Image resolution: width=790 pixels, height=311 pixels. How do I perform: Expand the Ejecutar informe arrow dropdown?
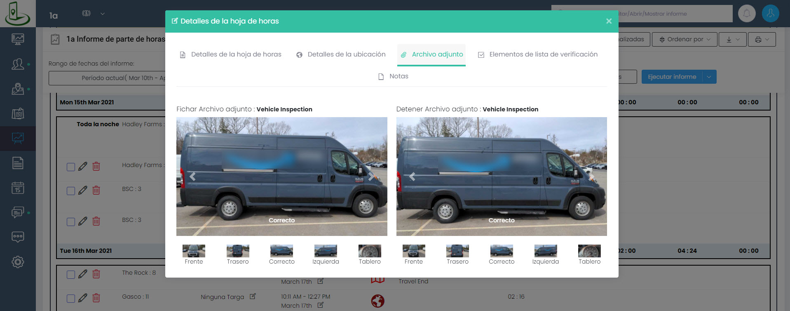[709, 77]
